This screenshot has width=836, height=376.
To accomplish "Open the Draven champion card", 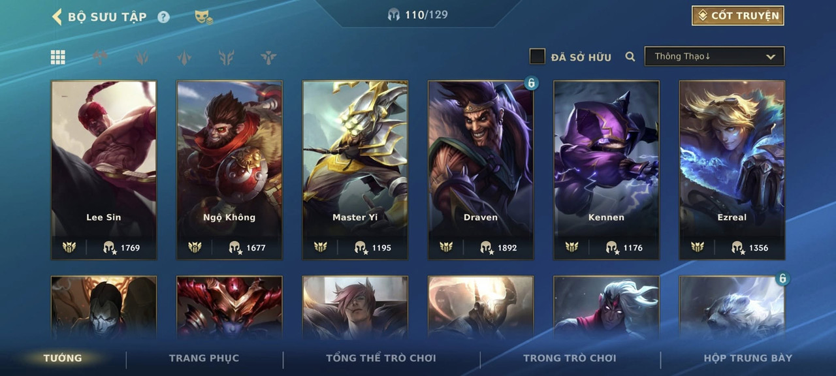I will (x=481, y=170).
